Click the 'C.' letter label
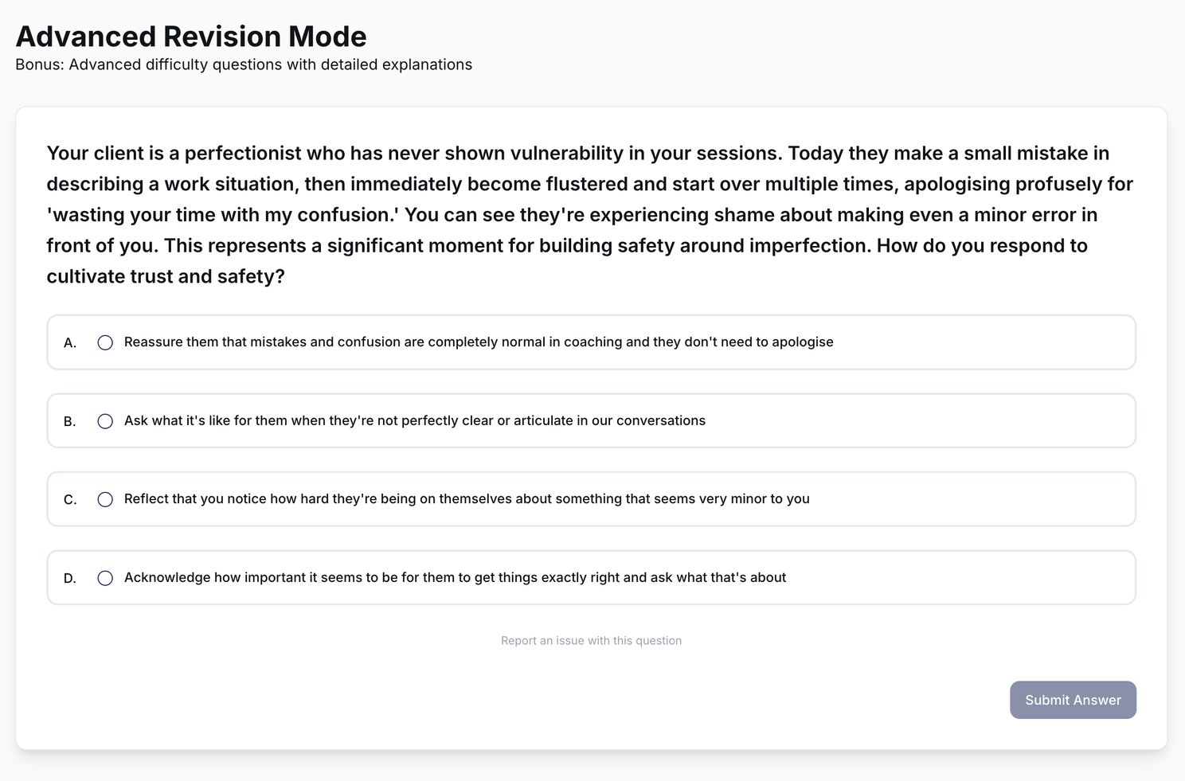 coord(70,500)
